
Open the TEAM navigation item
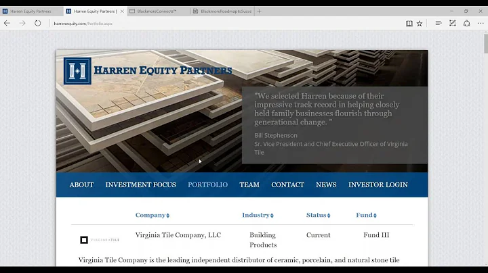point(249,184)
